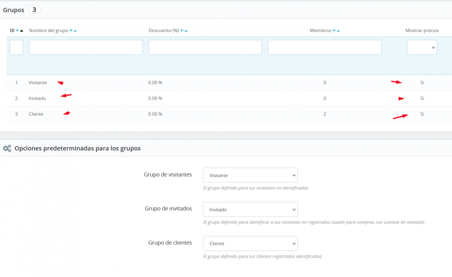
Task: Sort Miembros descending arrow
Action: [334, 31]
